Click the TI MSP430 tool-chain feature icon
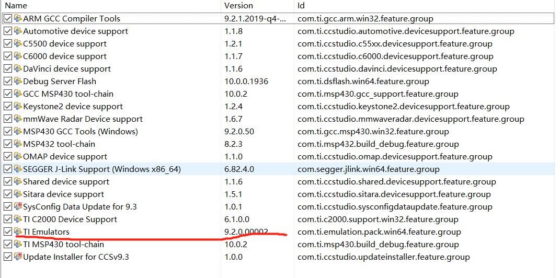The height and width of the screenshot is (278, 560). 18,244
